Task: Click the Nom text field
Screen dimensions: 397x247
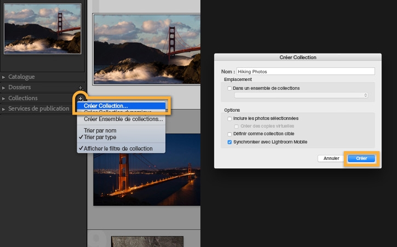Action: point(306,71)
